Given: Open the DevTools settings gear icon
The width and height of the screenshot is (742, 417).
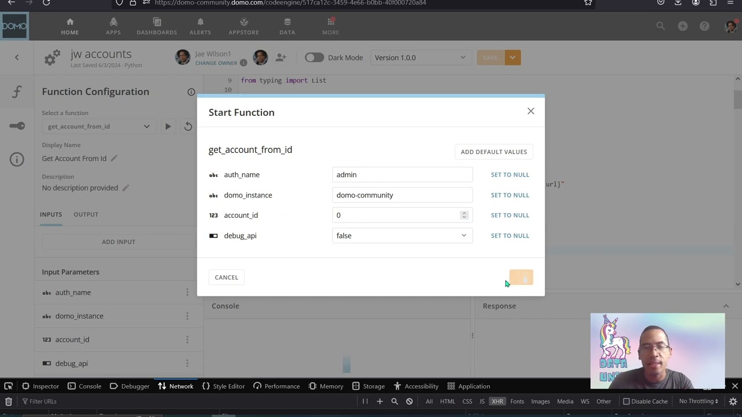Looking at the screenshot, I should click(733, 401).
